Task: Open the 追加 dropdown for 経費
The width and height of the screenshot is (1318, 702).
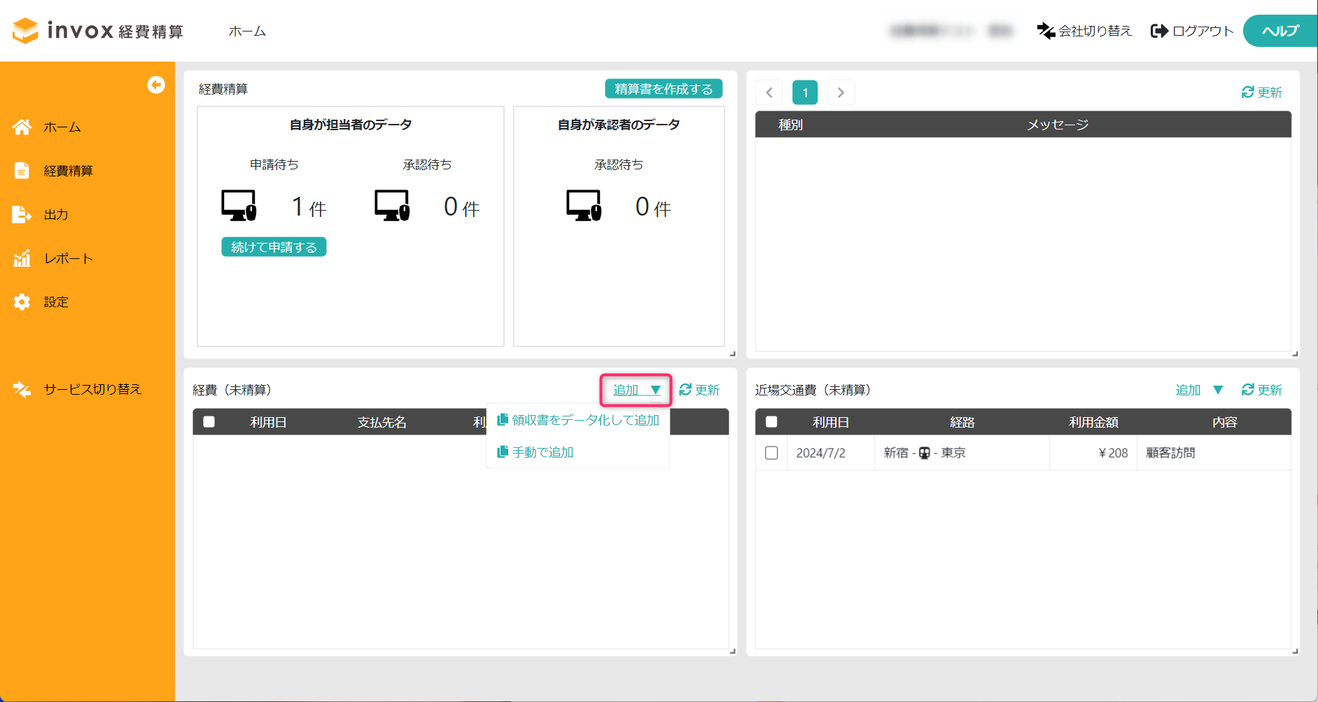Action: [x=633, y=390]
